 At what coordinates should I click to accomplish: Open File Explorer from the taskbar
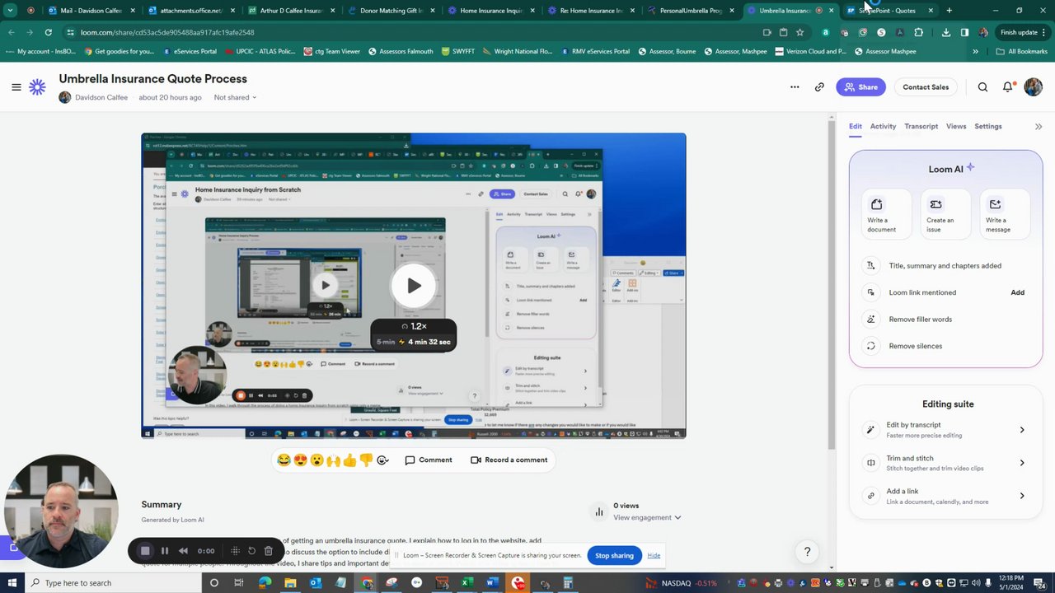click(290, 583)
